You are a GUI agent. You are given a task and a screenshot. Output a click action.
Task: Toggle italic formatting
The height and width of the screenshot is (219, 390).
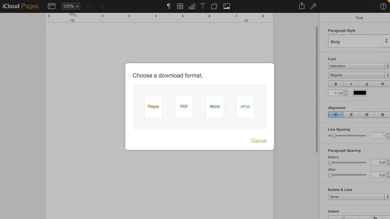(351, 83)
